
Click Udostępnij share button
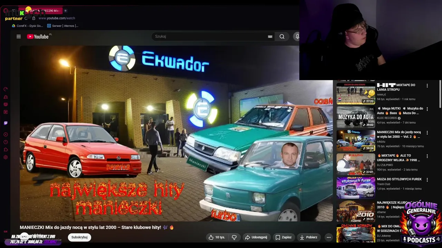tap(256, 237)
